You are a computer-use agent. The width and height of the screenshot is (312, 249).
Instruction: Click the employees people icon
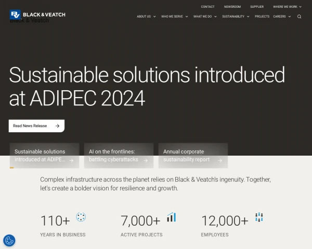pos(259,217)
